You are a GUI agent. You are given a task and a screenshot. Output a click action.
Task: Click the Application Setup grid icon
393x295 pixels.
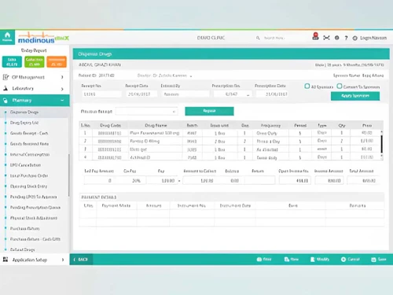point(6,260)
